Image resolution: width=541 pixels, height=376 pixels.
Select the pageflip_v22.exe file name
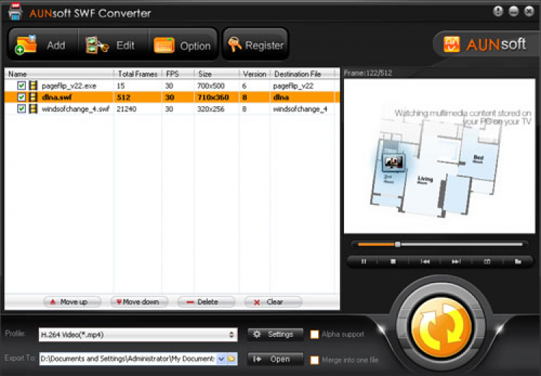[69, 86]
